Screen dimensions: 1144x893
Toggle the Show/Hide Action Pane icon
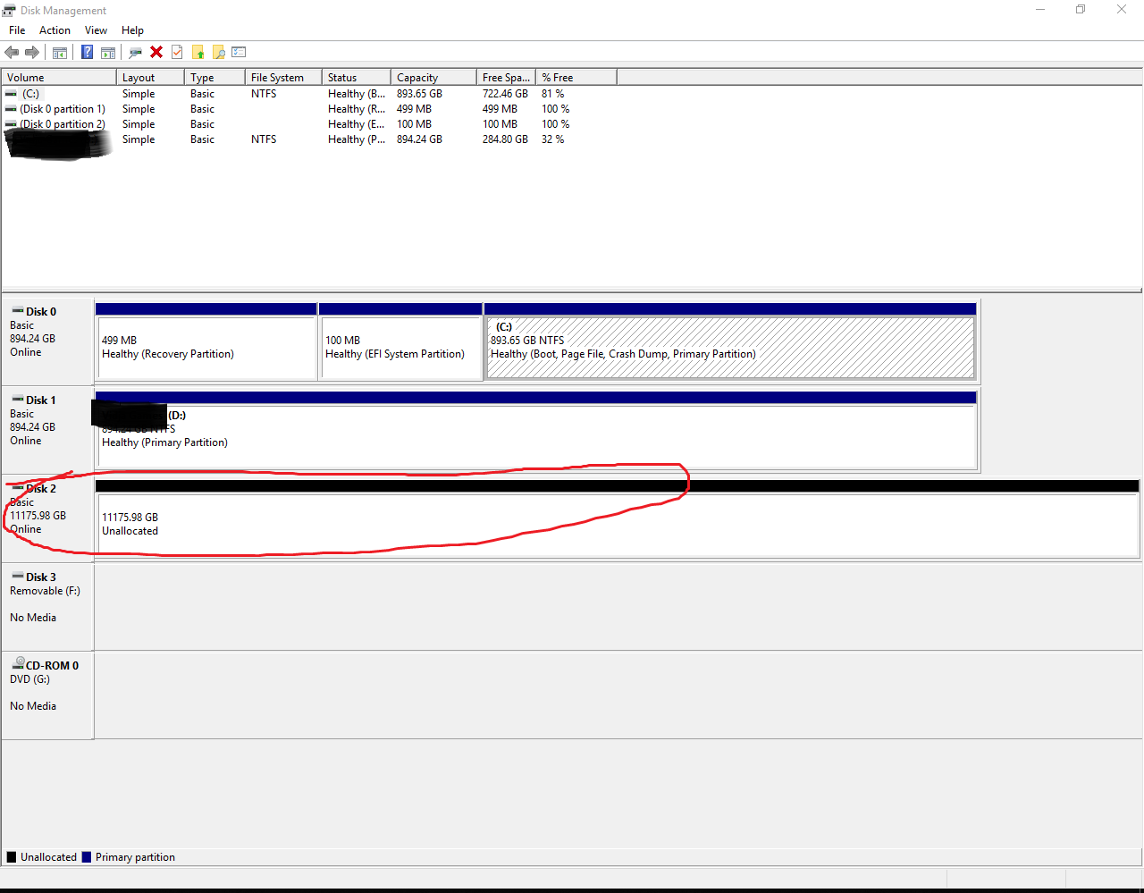tap(108, 53)
